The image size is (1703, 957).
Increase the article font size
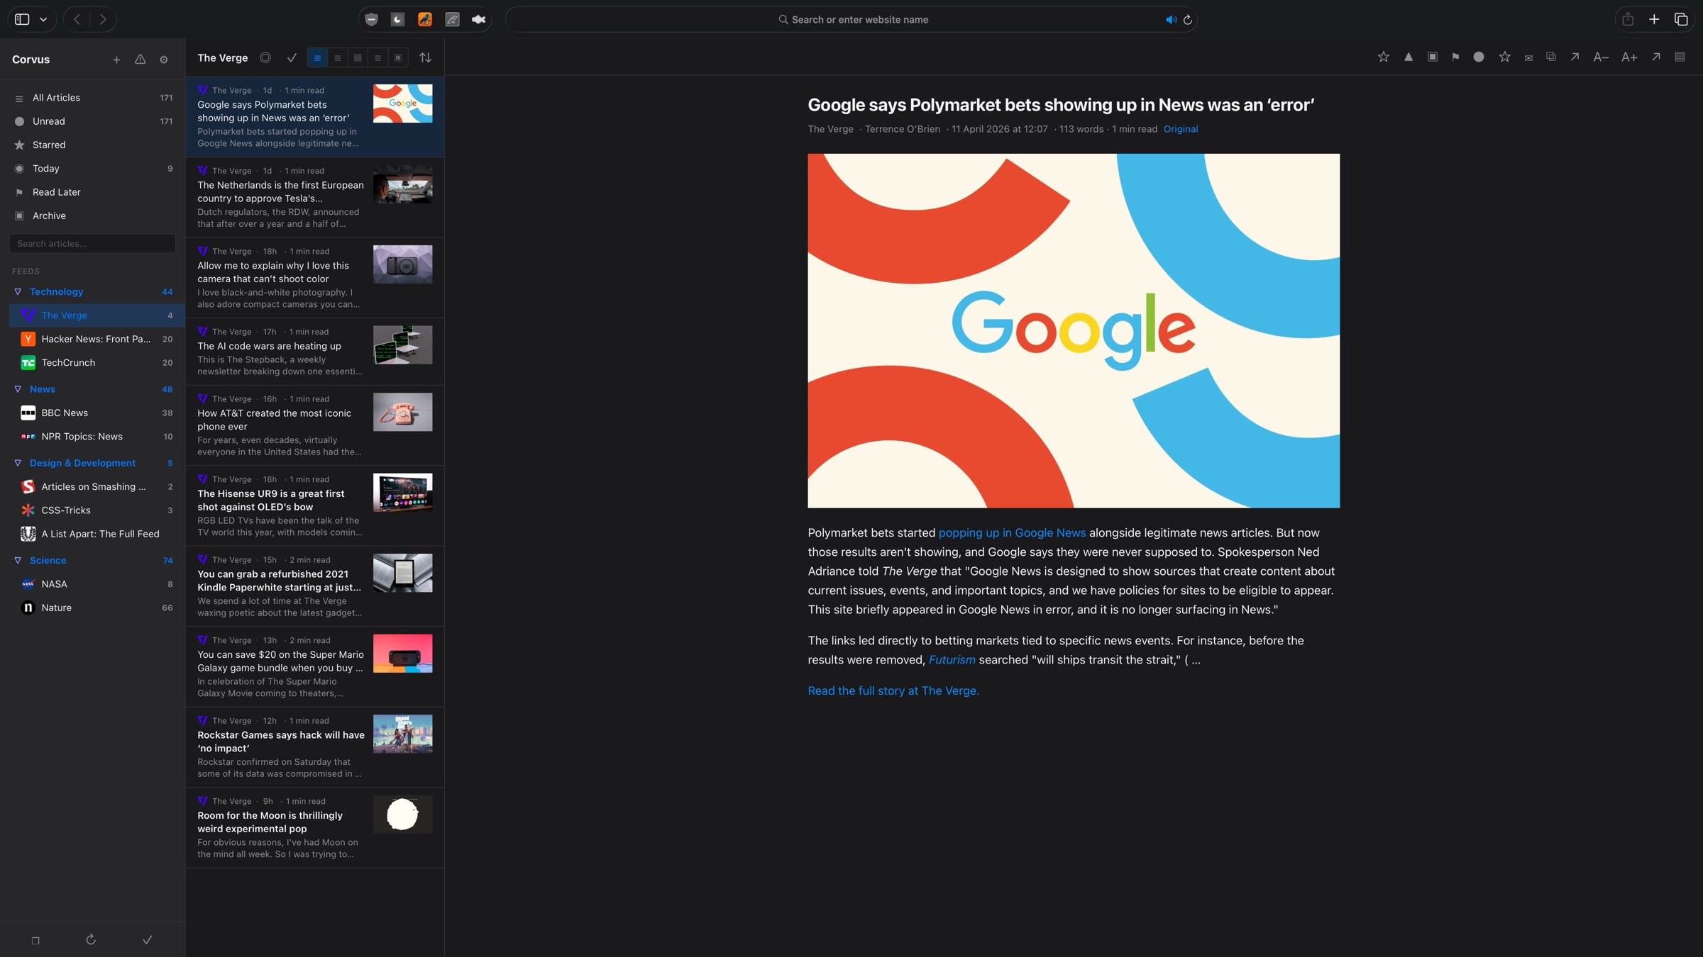pos(1628,56)
